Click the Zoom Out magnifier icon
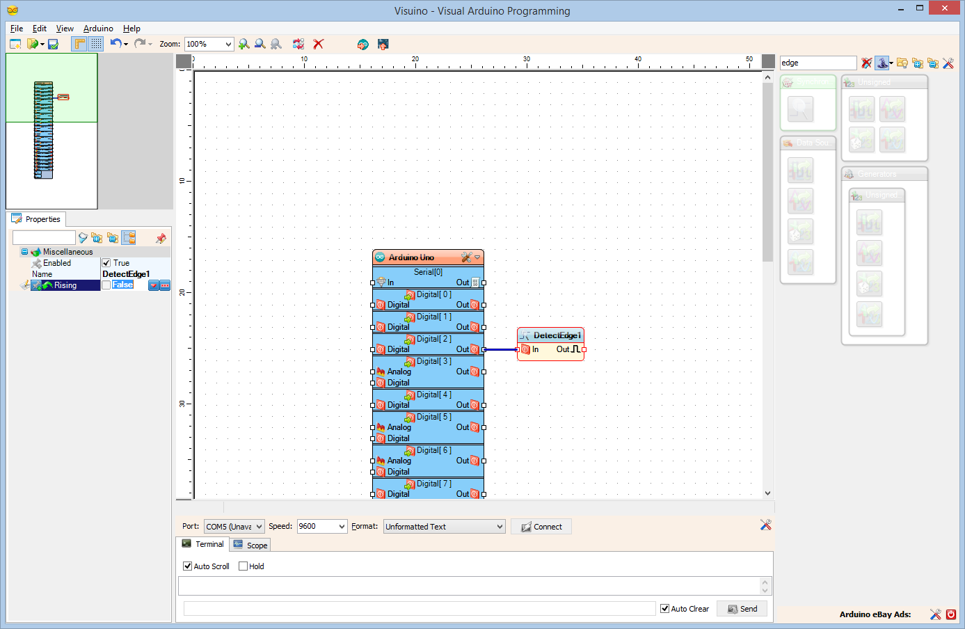This screenshot has width=965, height=629. coord(260,43)
